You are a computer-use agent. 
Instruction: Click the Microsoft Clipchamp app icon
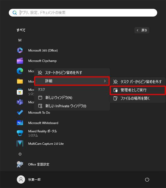[x=20, y=61]
